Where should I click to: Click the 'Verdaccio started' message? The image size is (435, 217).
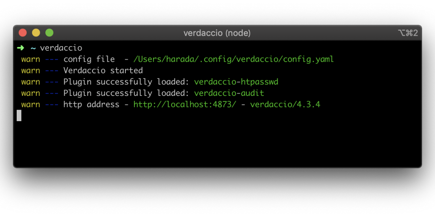tap(103, 71)
